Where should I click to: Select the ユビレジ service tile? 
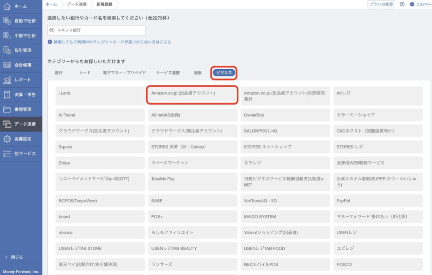pos(378,248)
